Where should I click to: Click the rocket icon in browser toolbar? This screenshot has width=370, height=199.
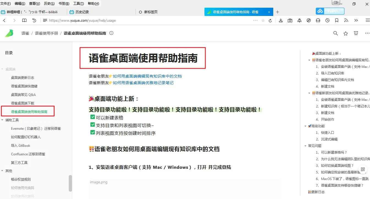tap(299, 20)
